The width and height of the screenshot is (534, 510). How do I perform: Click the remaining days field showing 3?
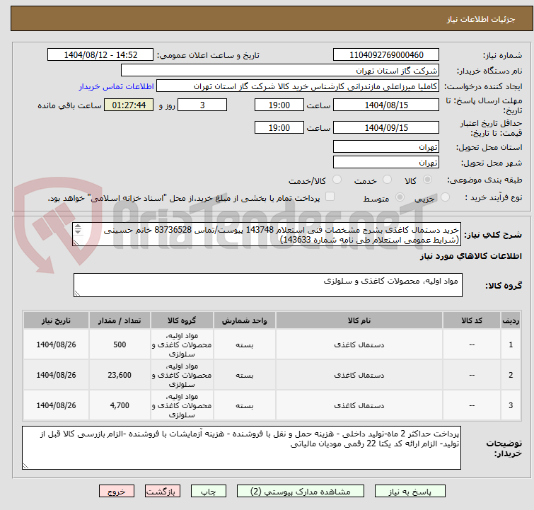coord(202,105)
